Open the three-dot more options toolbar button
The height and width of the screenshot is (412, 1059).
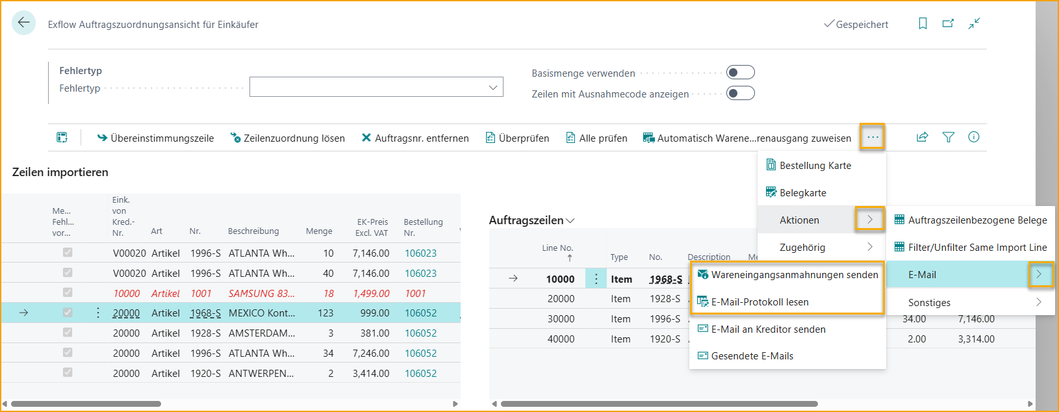tap(872, 138)
